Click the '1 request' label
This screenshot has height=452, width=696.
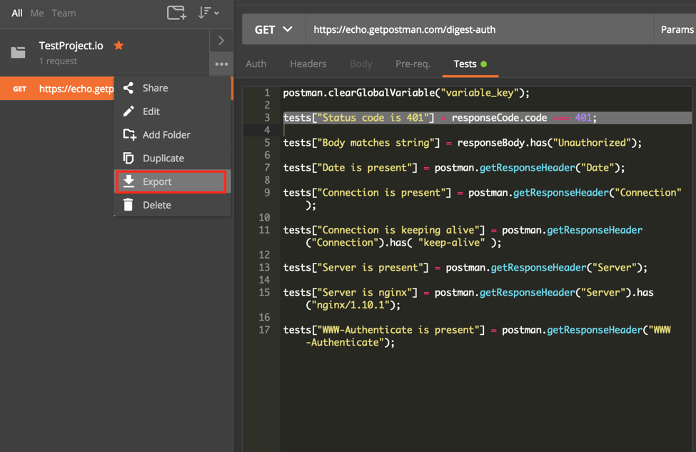point(58,61)
